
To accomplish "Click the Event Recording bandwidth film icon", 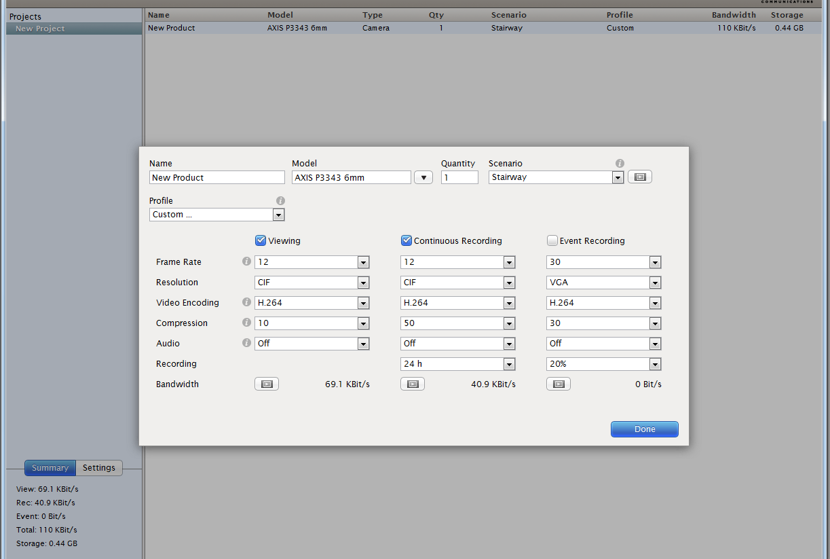I will (559, 384).
